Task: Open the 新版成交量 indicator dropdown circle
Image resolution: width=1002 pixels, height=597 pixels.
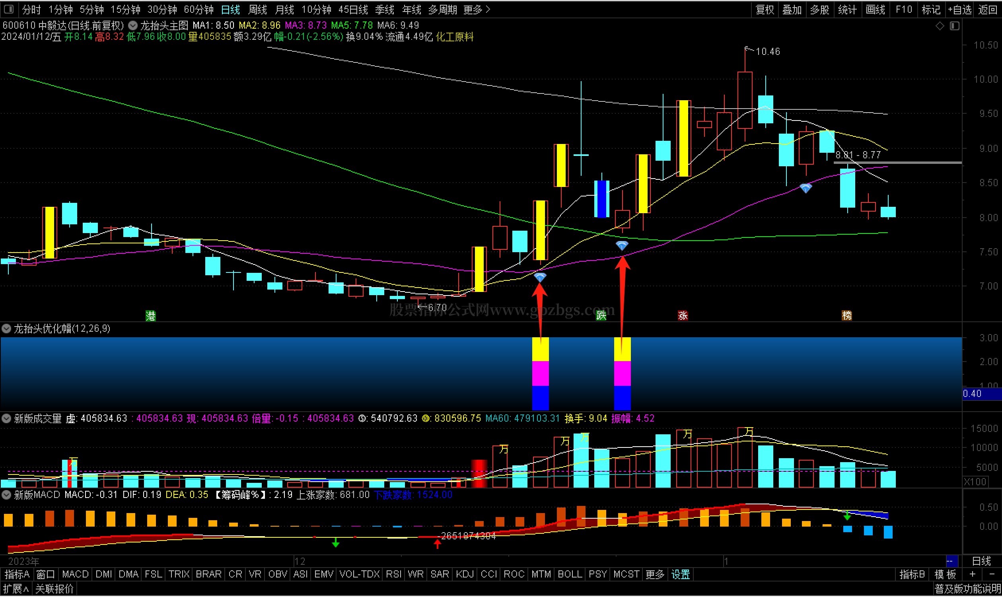Action: coord(6,419)
